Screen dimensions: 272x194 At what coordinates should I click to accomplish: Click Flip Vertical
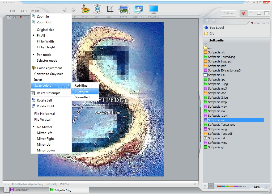click(51, 120)
